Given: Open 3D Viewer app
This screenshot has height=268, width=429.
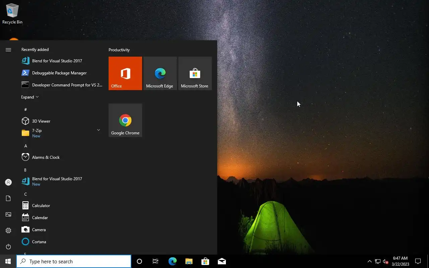Looking at the screenshot, I should (62, 121).
